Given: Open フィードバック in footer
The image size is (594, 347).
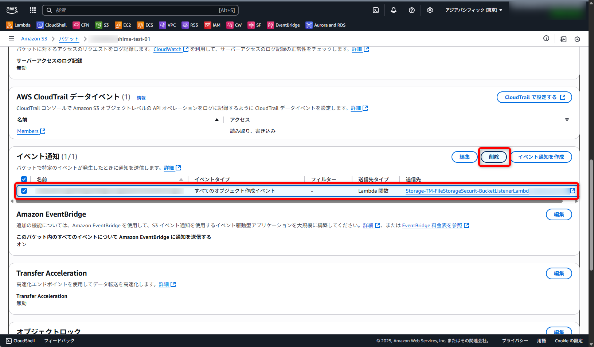Looking at the screenshot, I should [x=59, y=341].
